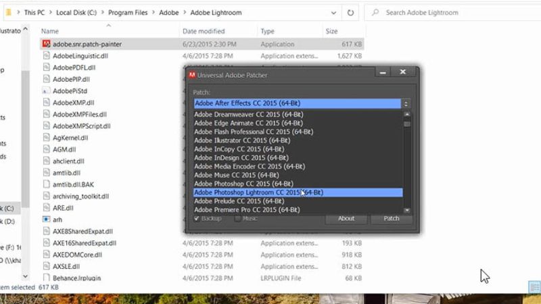Click the AdobePIP.dll file icon
Viewport: 541px width, 304px height.
pos(46,79)
